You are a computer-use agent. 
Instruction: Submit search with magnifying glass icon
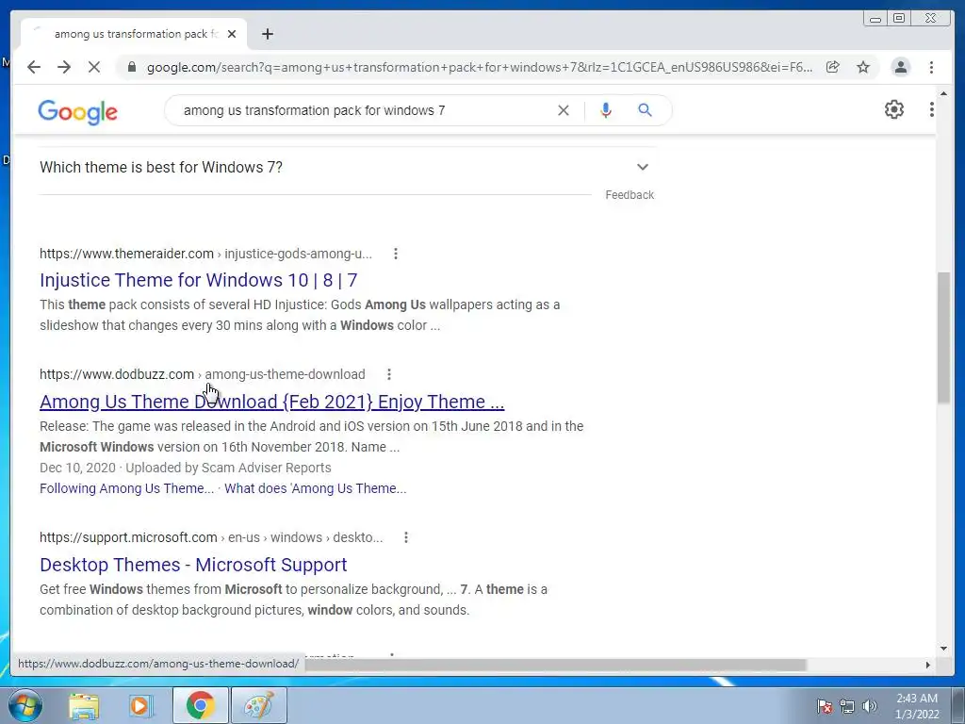(645, 110)
